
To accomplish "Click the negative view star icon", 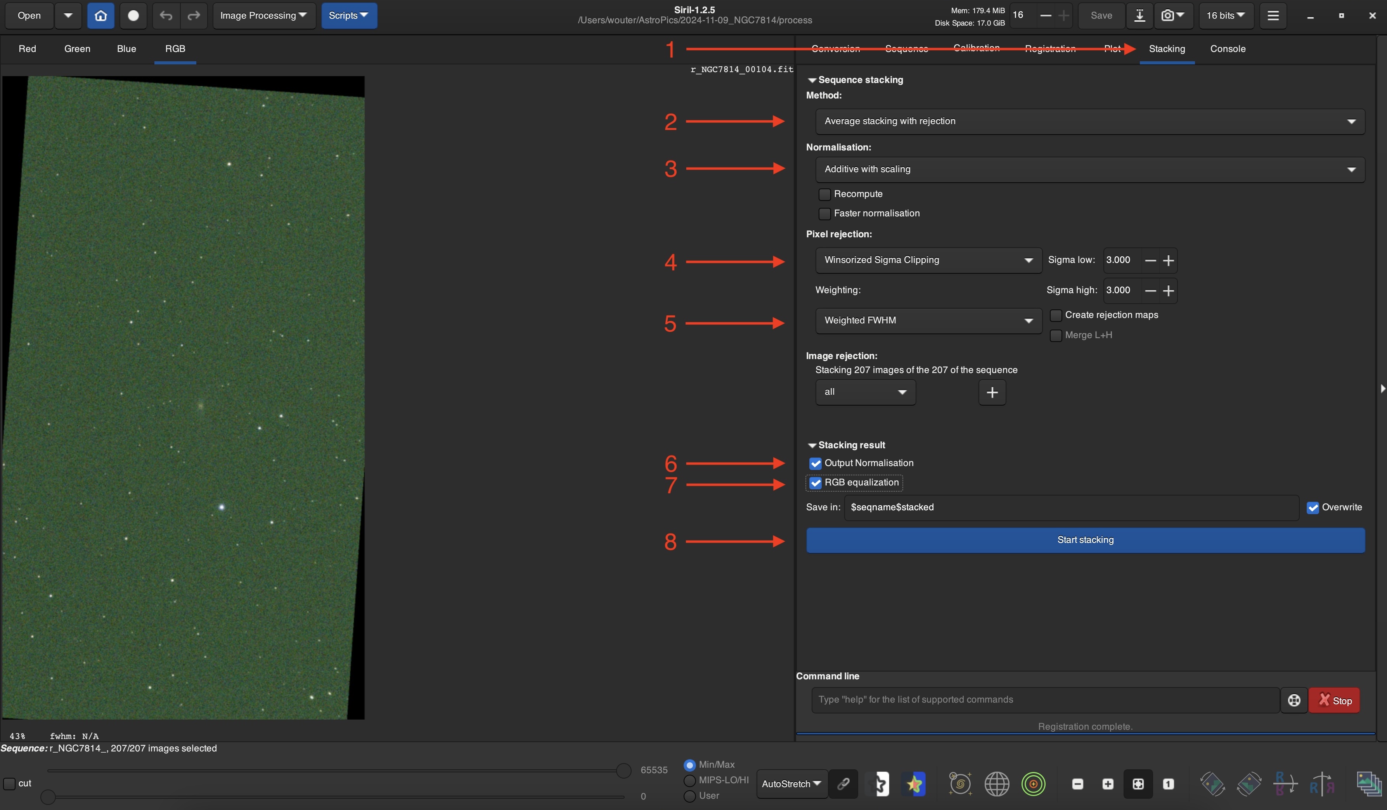I will (881, 784).
